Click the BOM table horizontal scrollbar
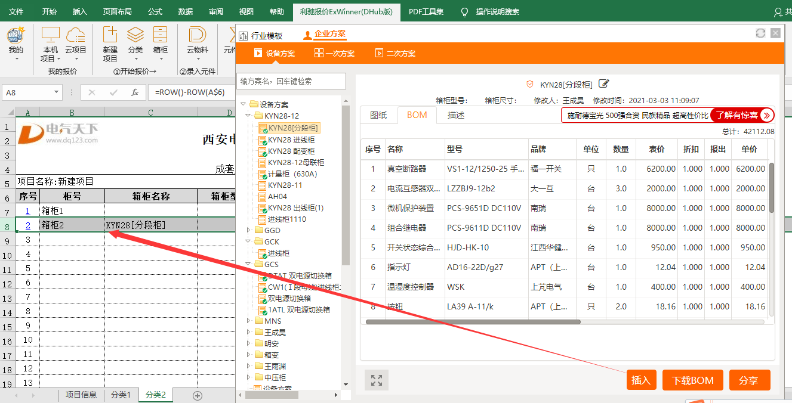The height and width of the screenshot is (403, 792). click(473, 322)
